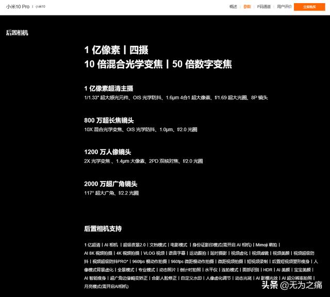Click the 1200 万人像镜头 heading
The image size is (330, 297).
click(107, 152)
